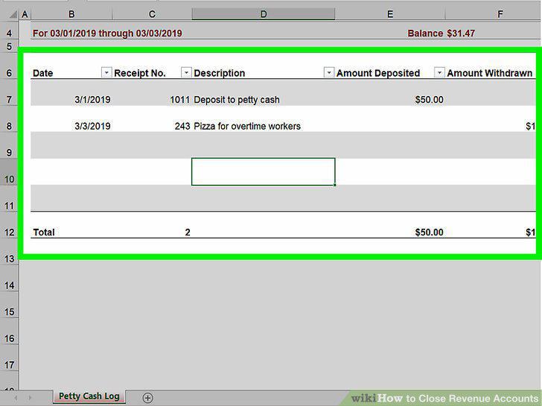Click the 'Description' header cell
The width and height of the screenshot is (542, 406).
[x=219, y=73]
